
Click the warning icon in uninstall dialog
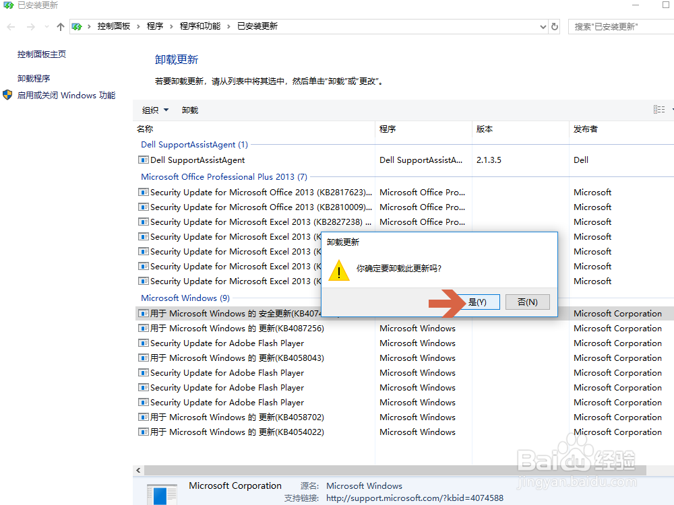point(339,270)
